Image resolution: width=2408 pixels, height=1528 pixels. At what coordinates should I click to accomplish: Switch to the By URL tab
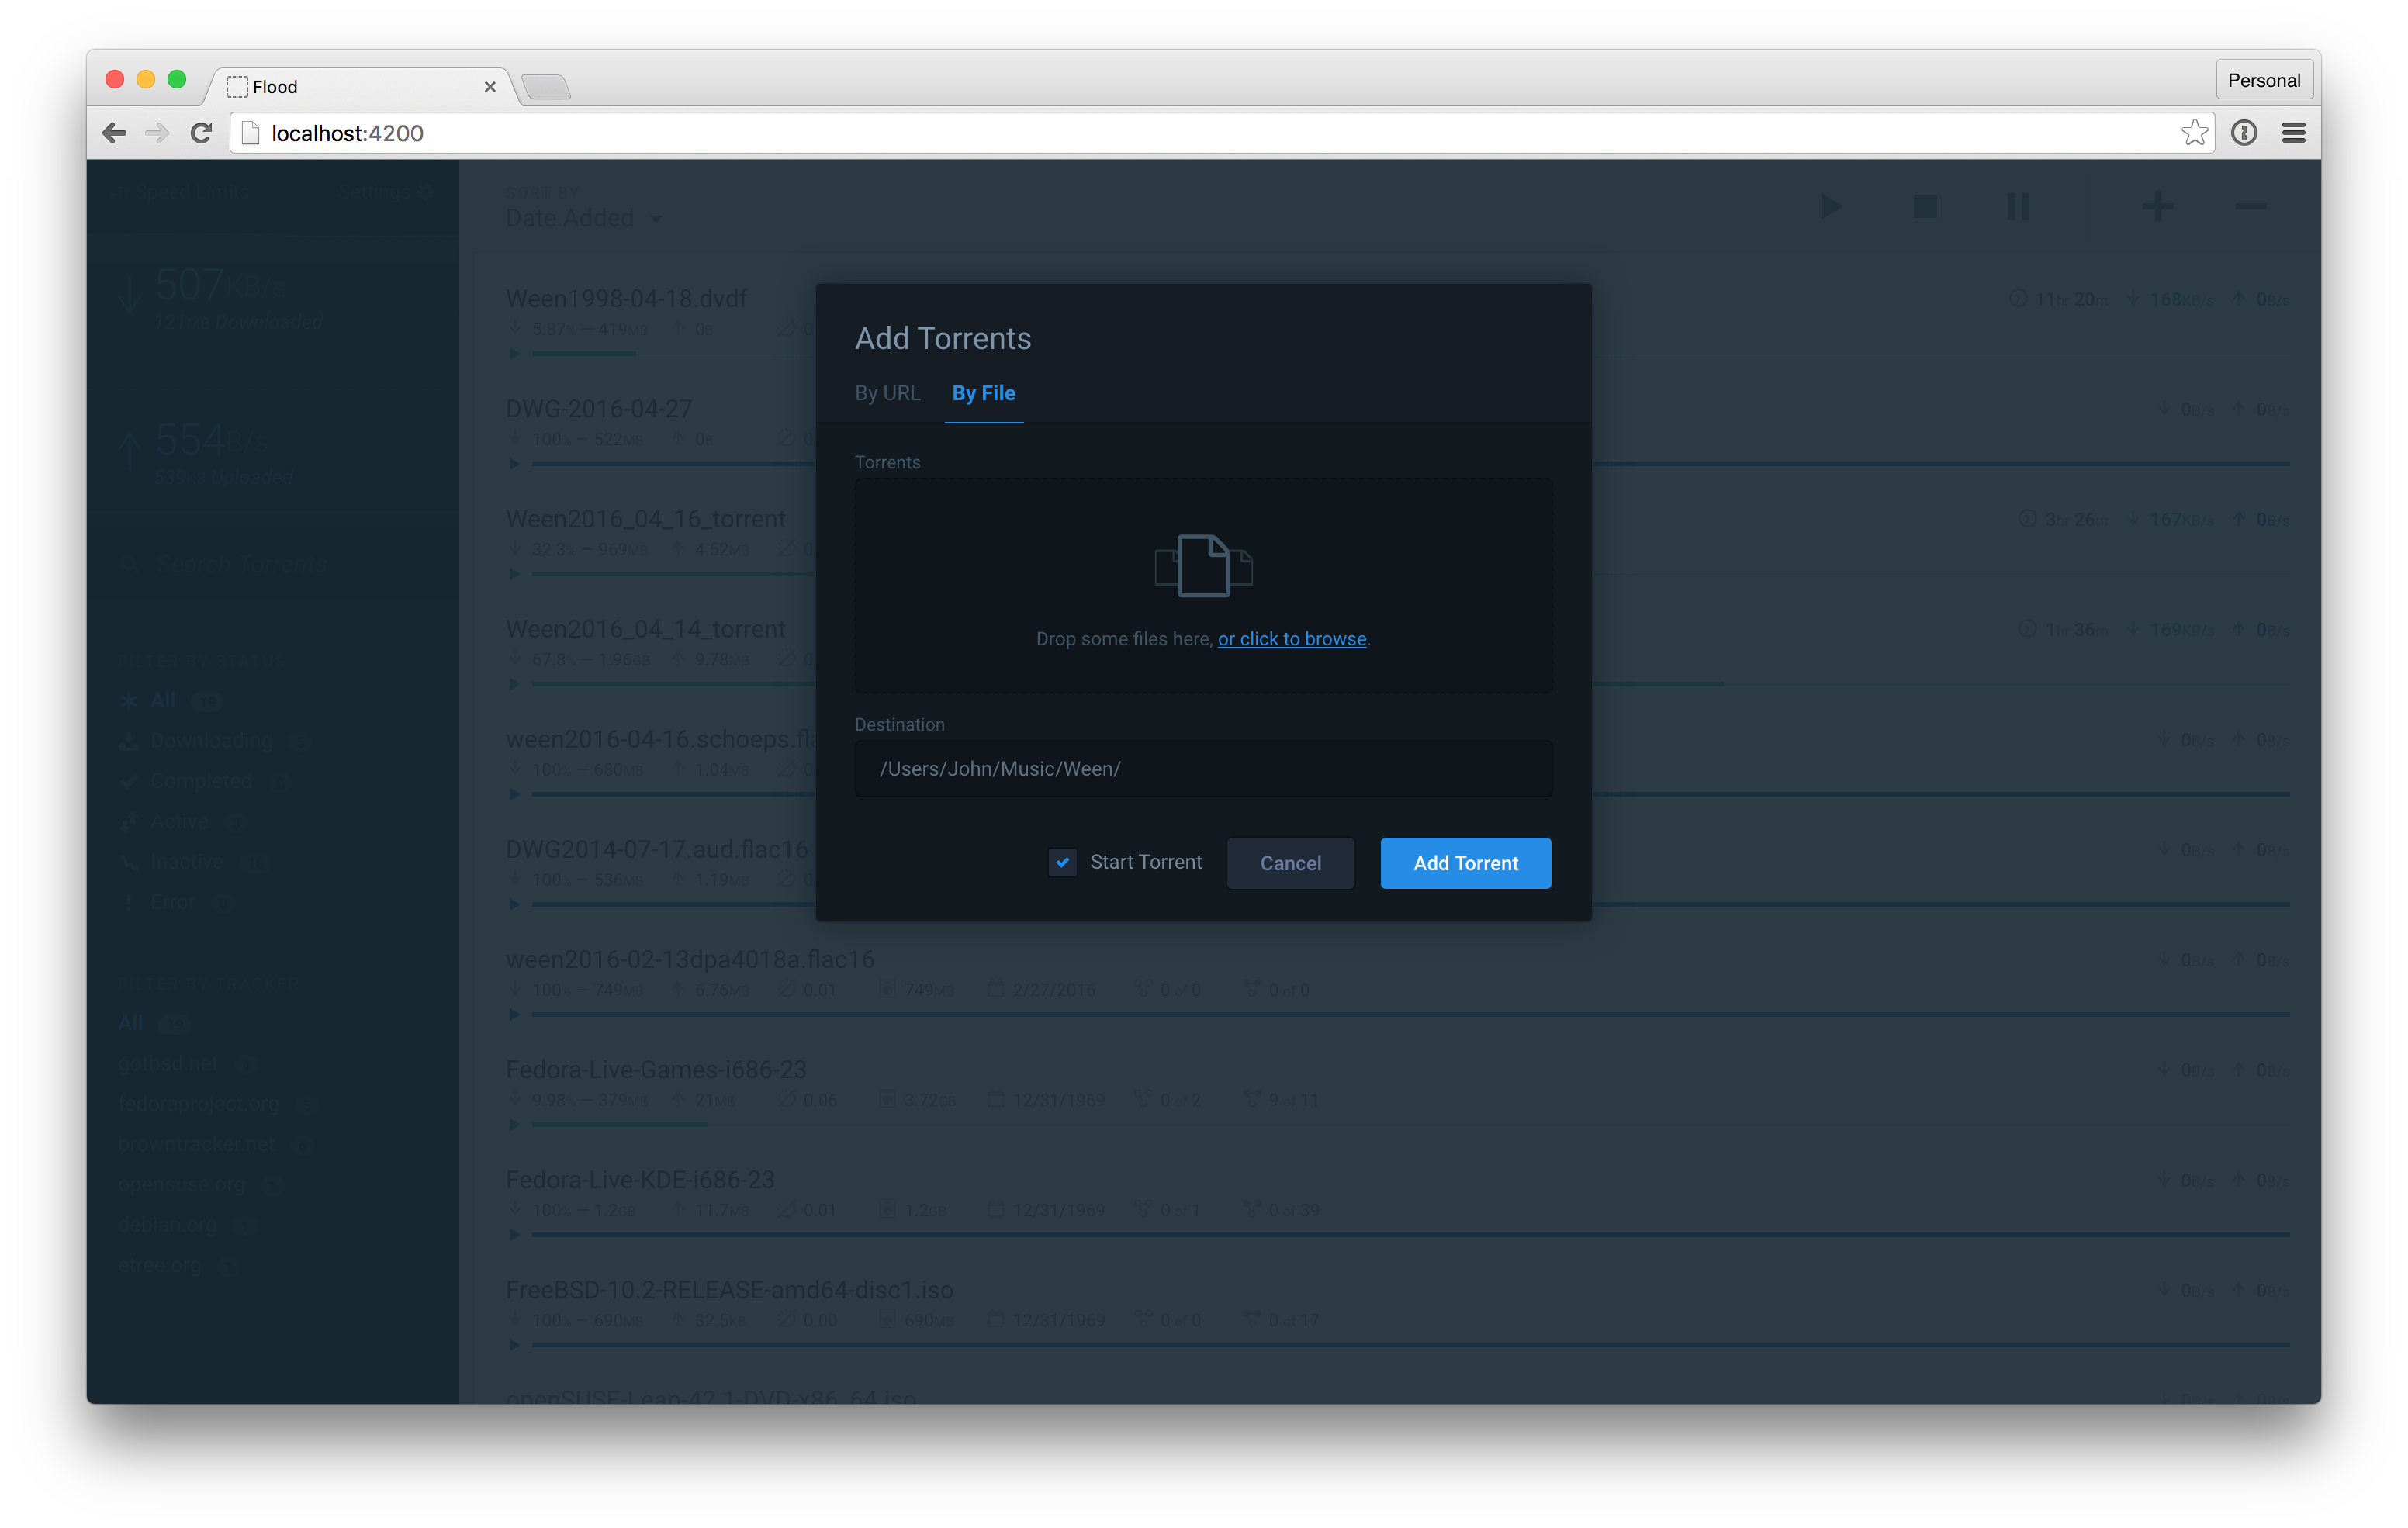887,393
